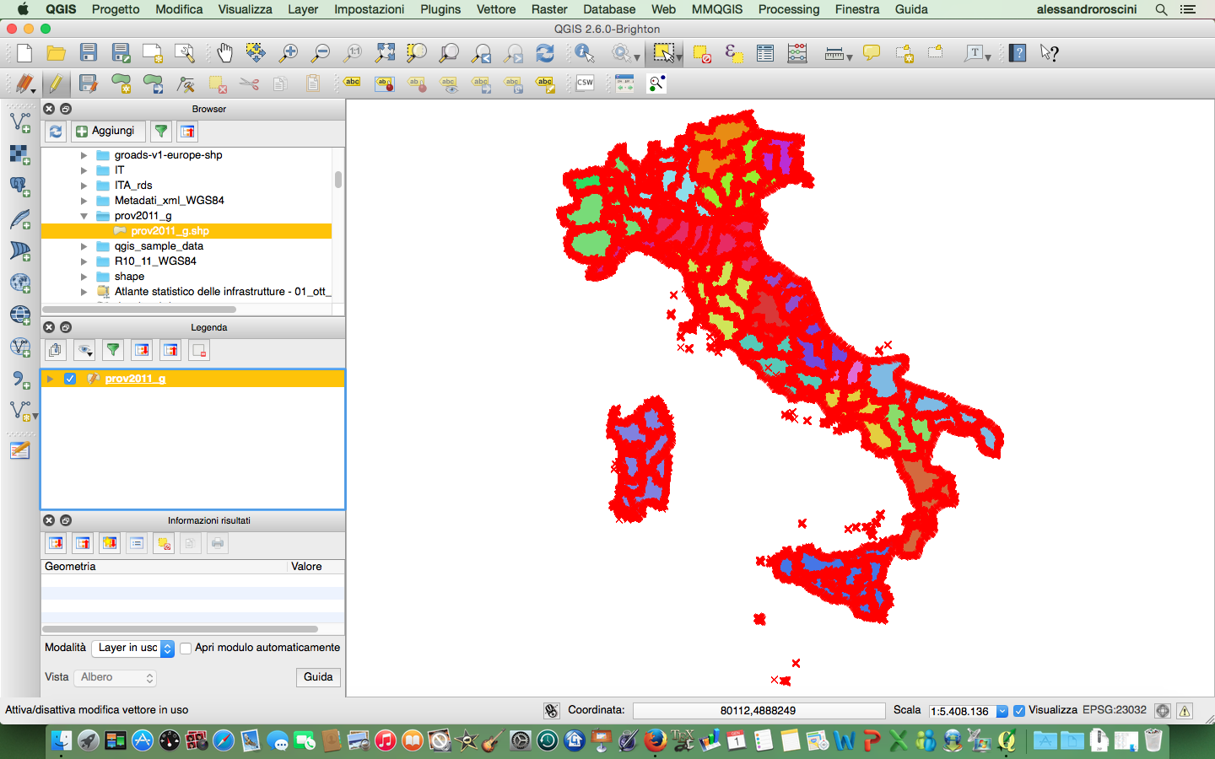Viewport: 1215px width, 759px height.
Task: Click the Coordinata input field
Action: tap(759, 711)
